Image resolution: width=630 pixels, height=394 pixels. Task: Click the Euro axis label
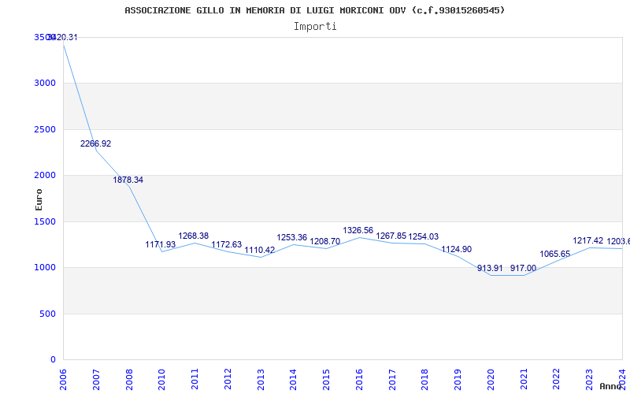[39, 200]
